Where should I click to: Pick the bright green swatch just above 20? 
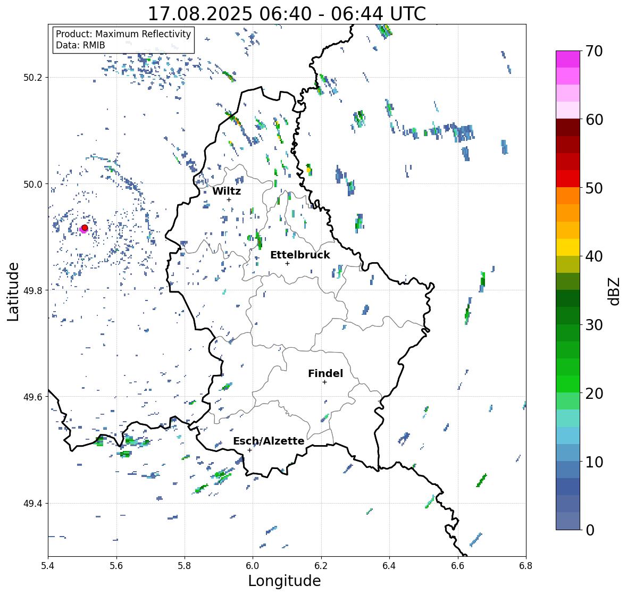coord(568,384)
